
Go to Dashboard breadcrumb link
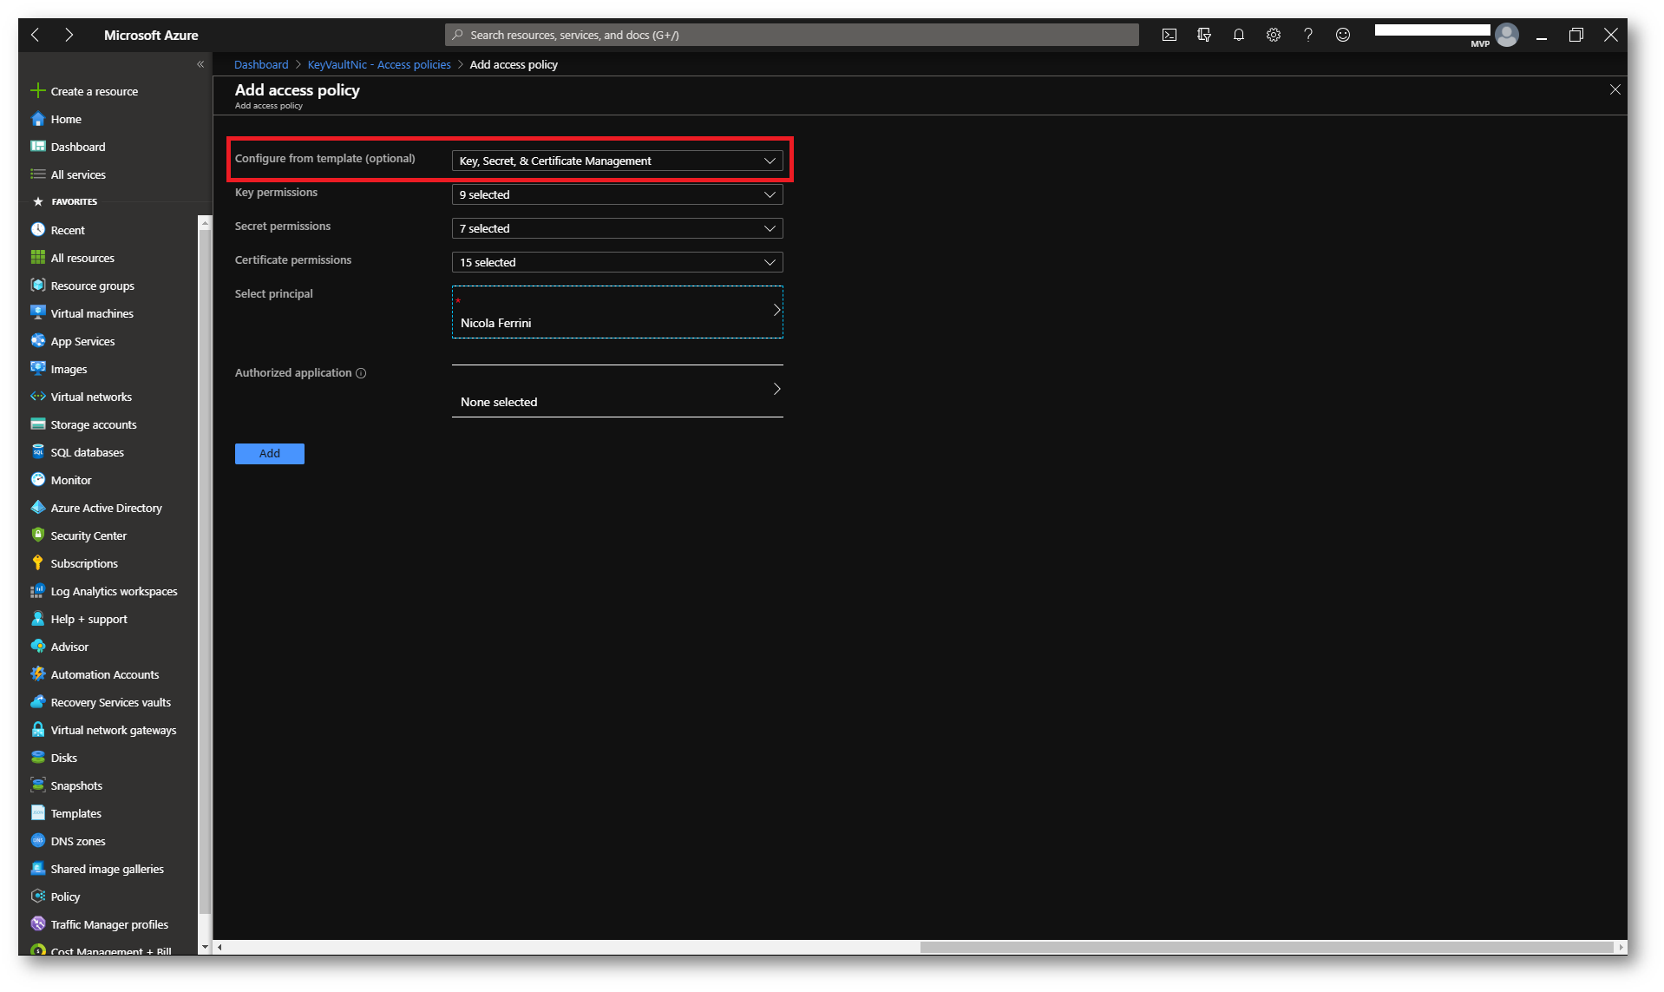pos(260,64)
